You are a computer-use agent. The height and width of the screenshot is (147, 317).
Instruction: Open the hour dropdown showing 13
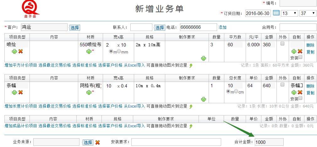coord(289,13)
